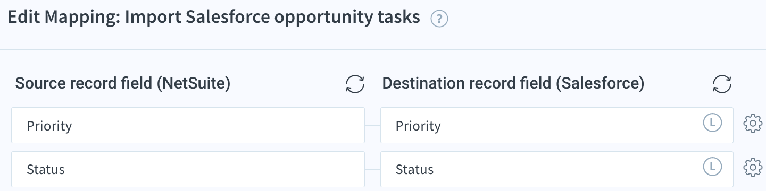The height and width of the screenshot is (191, 766).
Task: Refresh the Salesforce destination record fields
Action: point(722,84)
